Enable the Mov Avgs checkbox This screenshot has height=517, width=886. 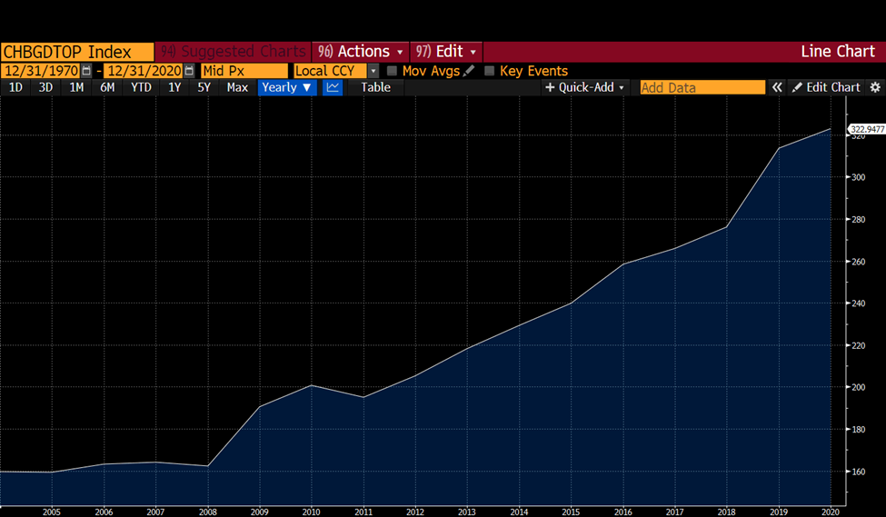click(x=392, y=71)
